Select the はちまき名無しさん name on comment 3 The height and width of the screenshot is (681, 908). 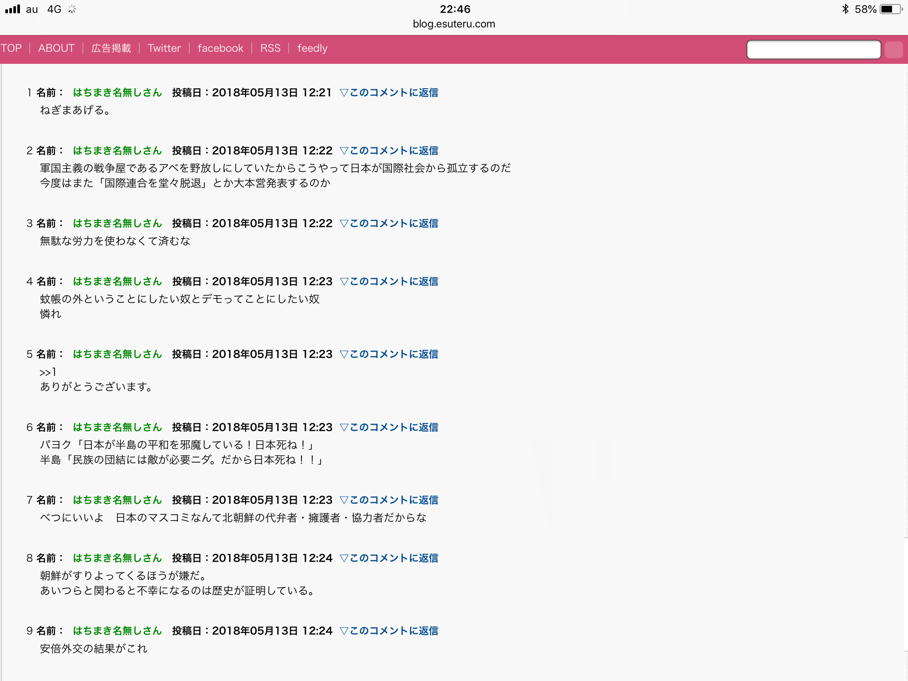(117, 223)
